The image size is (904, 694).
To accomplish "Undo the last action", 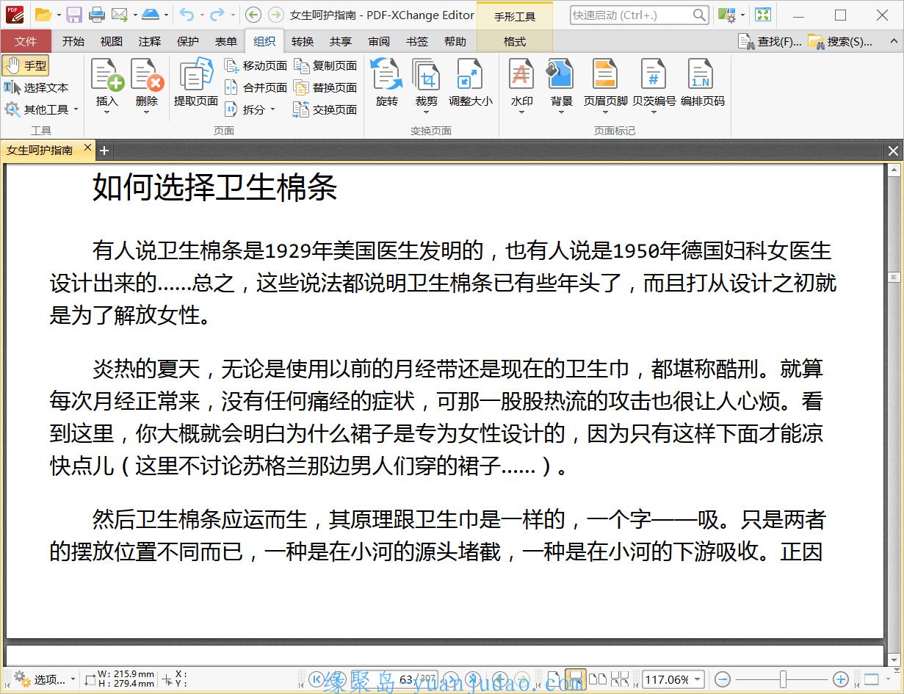I will (x=187, y=15).
